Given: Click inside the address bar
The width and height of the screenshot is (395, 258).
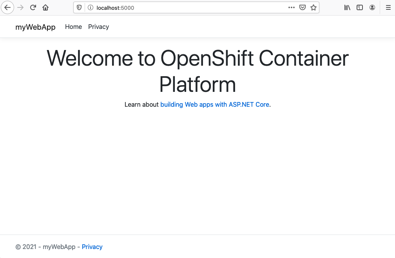Looking at the screenshot, I should (176, 7).
